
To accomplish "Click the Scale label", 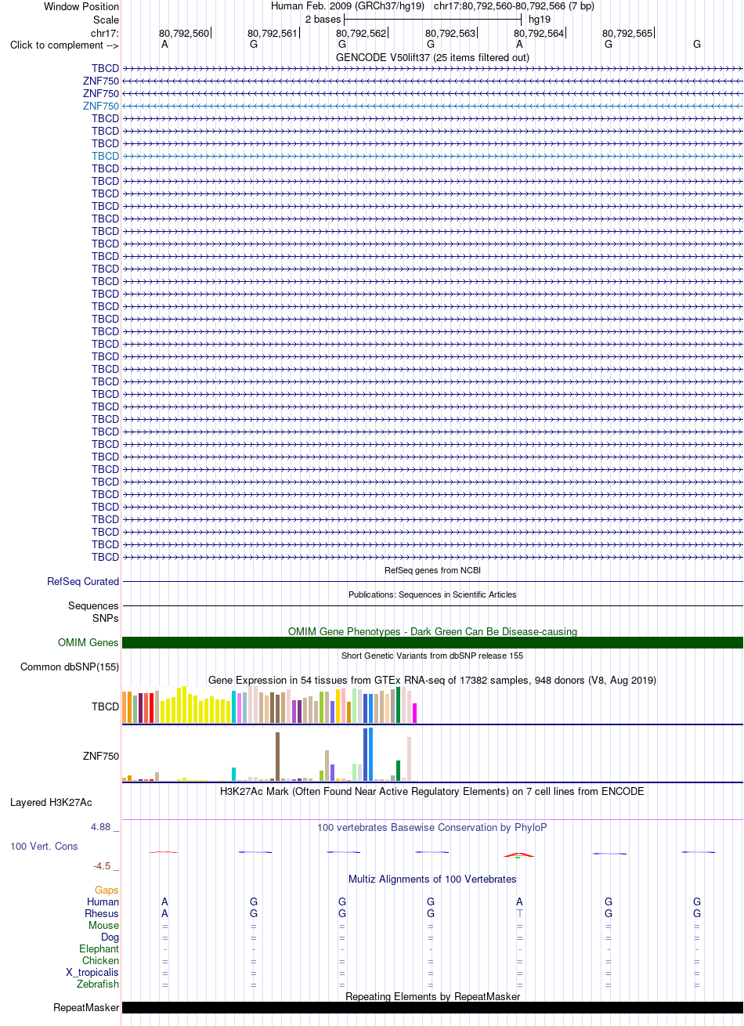I will coord(106,20).
